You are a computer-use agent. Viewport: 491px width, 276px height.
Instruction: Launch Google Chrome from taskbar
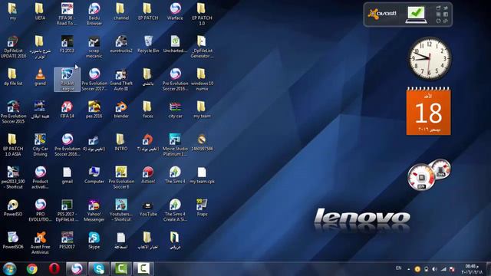(32, 269)
